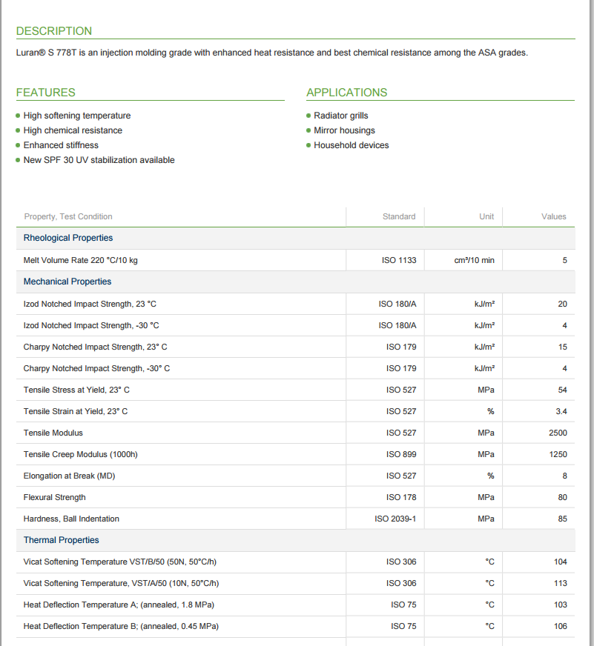Click ISO 2039-1 standard cell
The height and width of the screenshot is (646, 594).
pos(395,519)
